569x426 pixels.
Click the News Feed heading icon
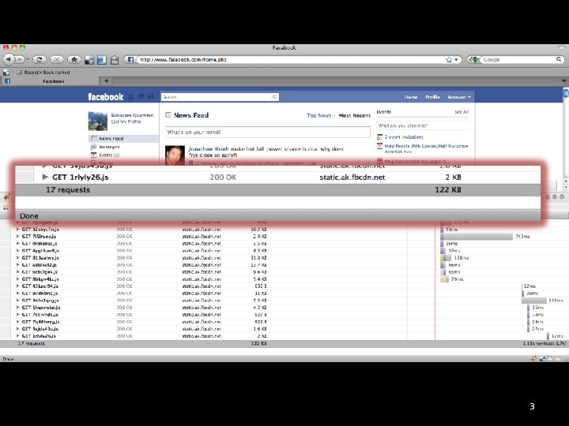tap(168, 115)
